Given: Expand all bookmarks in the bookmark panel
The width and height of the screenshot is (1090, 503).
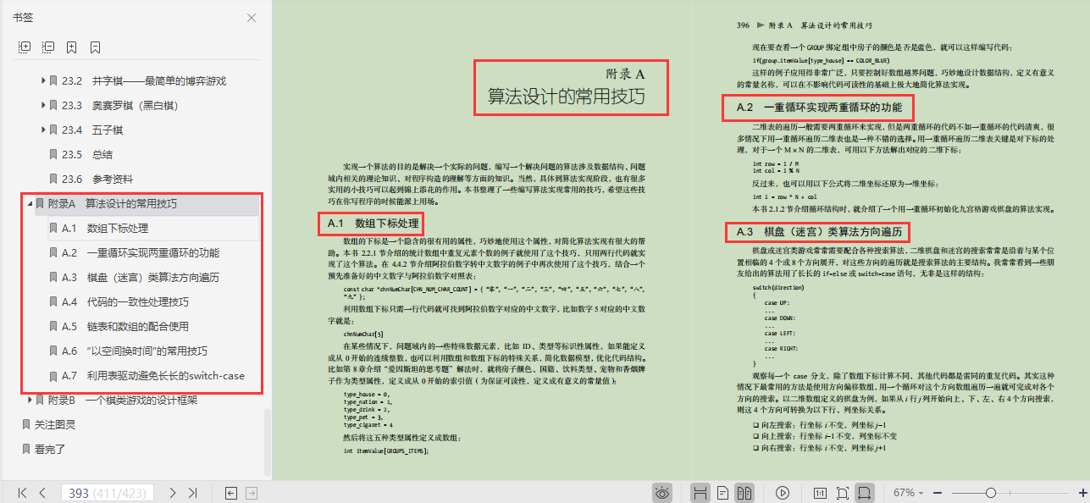Looking at the screenshot, I should point(24,46).
